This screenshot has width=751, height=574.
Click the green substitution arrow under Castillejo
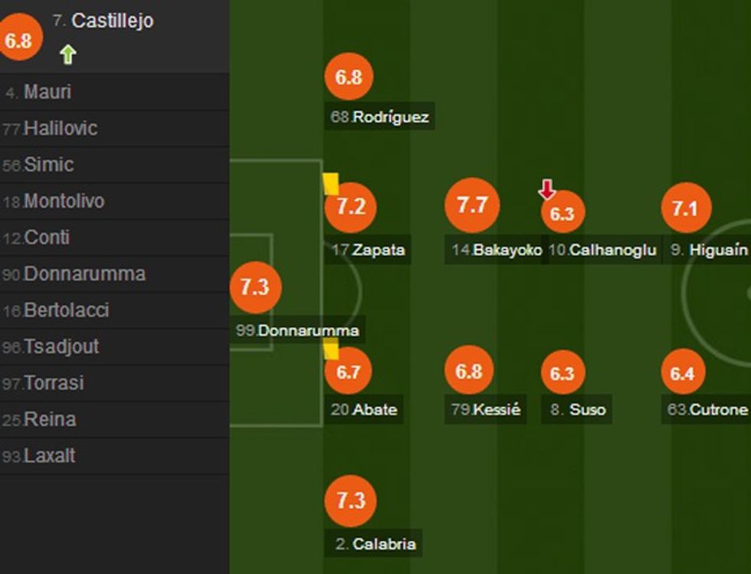tap(68, 54)
